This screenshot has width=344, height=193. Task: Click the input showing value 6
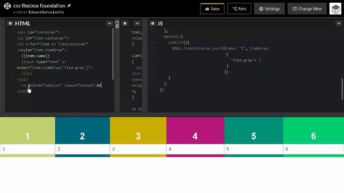pos(313,149)
